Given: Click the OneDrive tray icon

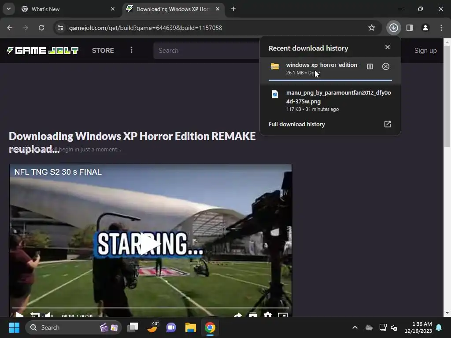Looking at the screenshot, I should point(369,327).
